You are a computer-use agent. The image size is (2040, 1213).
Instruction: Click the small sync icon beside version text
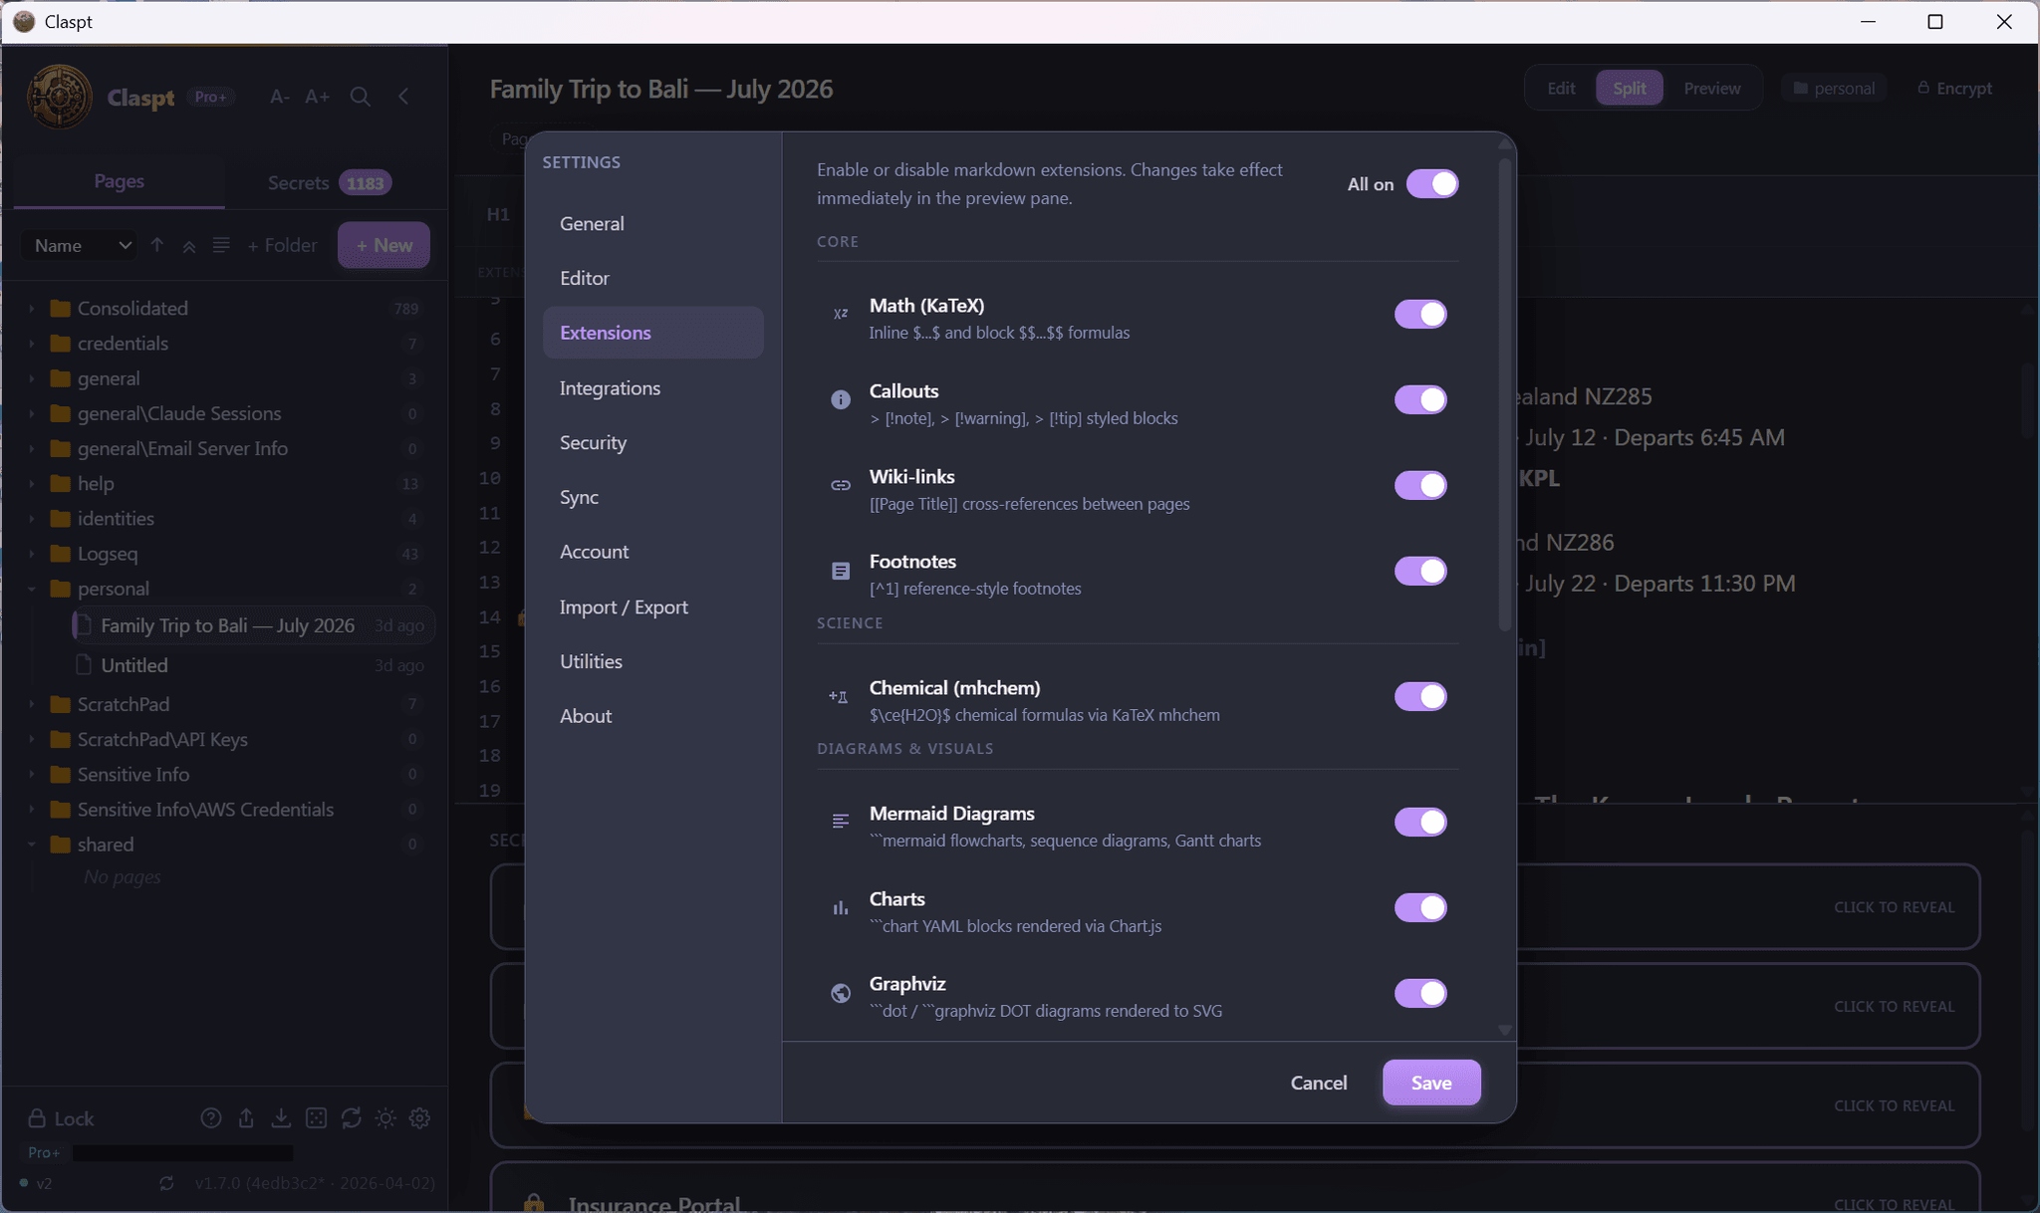point(166,1183)
